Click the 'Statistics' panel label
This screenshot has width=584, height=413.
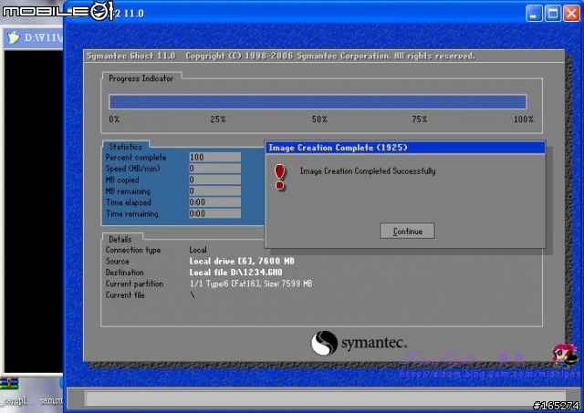(125, 147)
